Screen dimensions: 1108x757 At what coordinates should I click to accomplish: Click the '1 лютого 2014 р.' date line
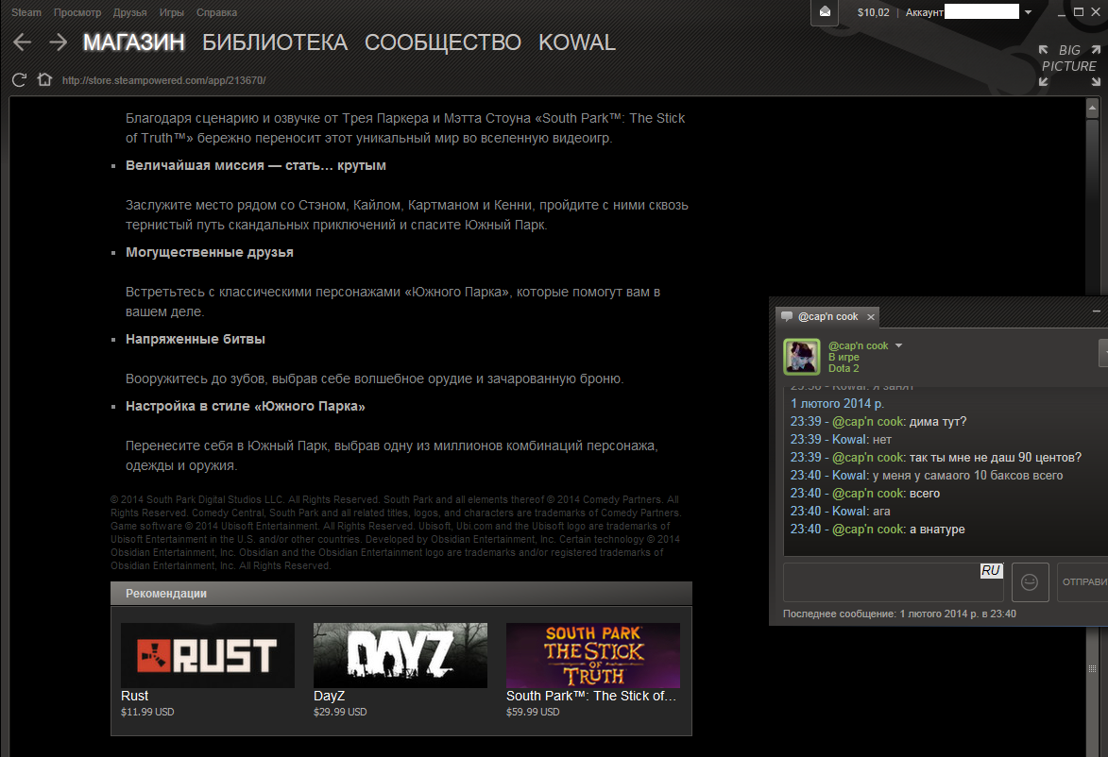[x=837, y=403]
